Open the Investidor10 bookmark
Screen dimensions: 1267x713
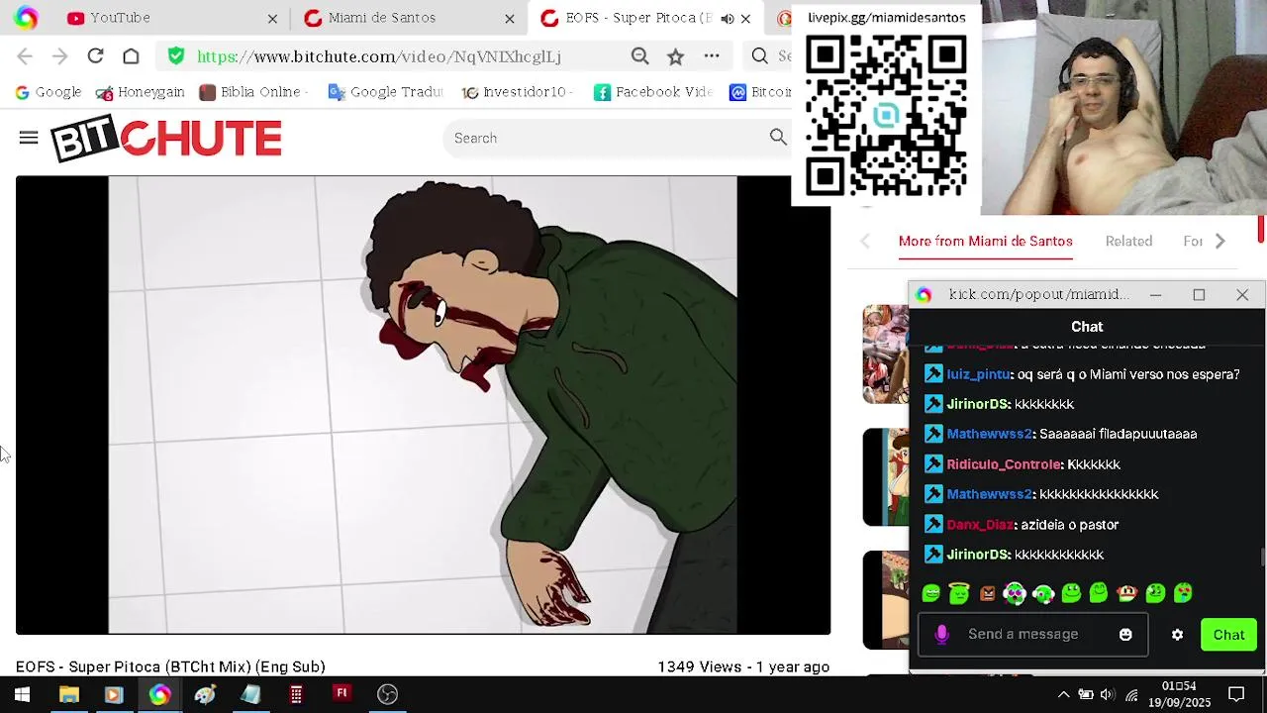click(518, 92)
